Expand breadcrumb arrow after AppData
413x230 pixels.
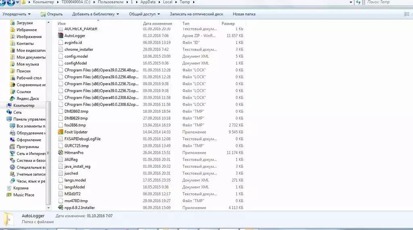pos(159,2)
